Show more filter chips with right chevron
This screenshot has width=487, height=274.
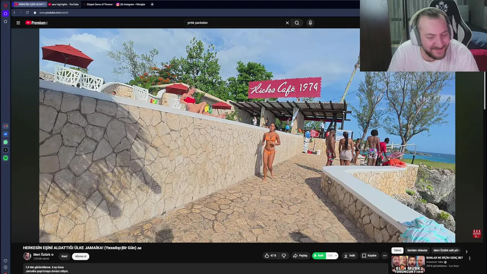[466, 251]
